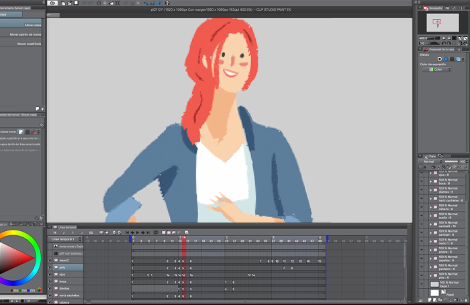The image size is (470, 305).
Task: Select the color wheel triangle
Action: coord(17,258)
